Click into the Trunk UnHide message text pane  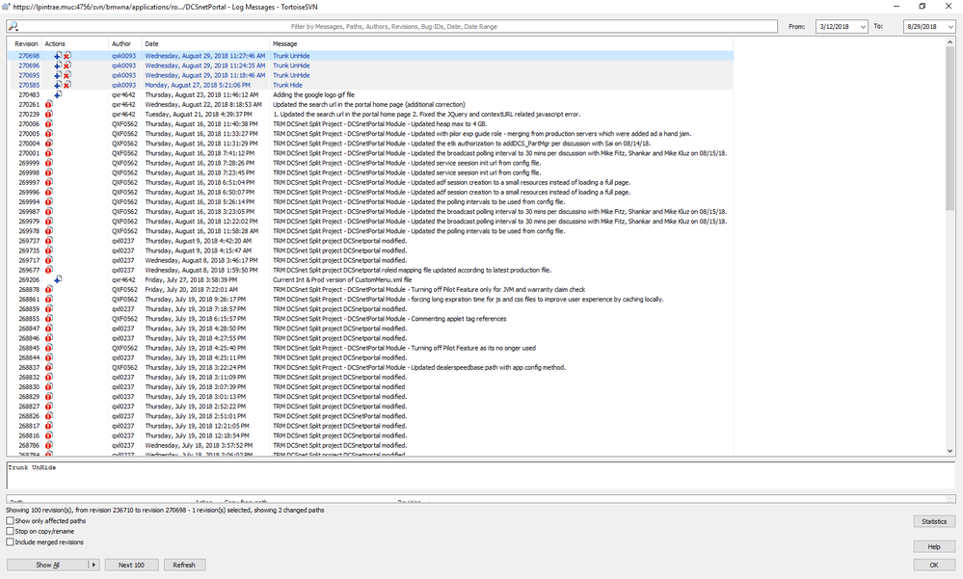(481, 475)
